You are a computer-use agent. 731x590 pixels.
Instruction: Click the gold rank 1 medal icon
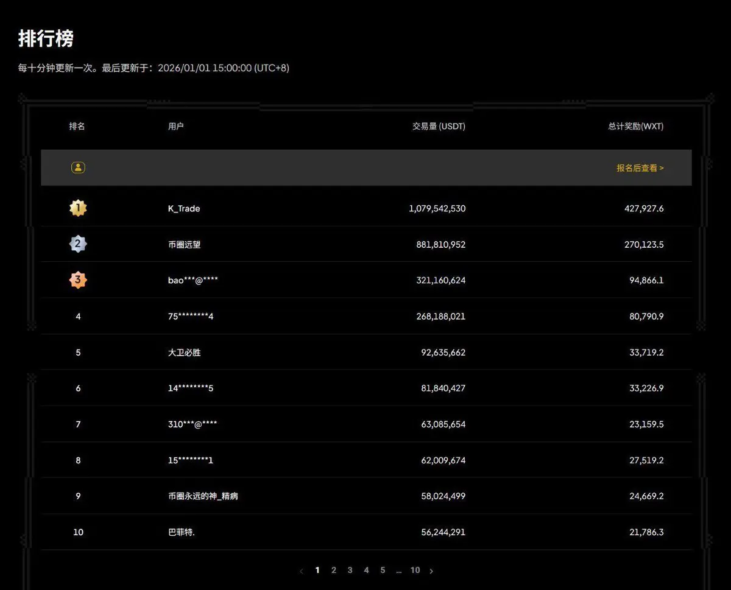point(78,209)
